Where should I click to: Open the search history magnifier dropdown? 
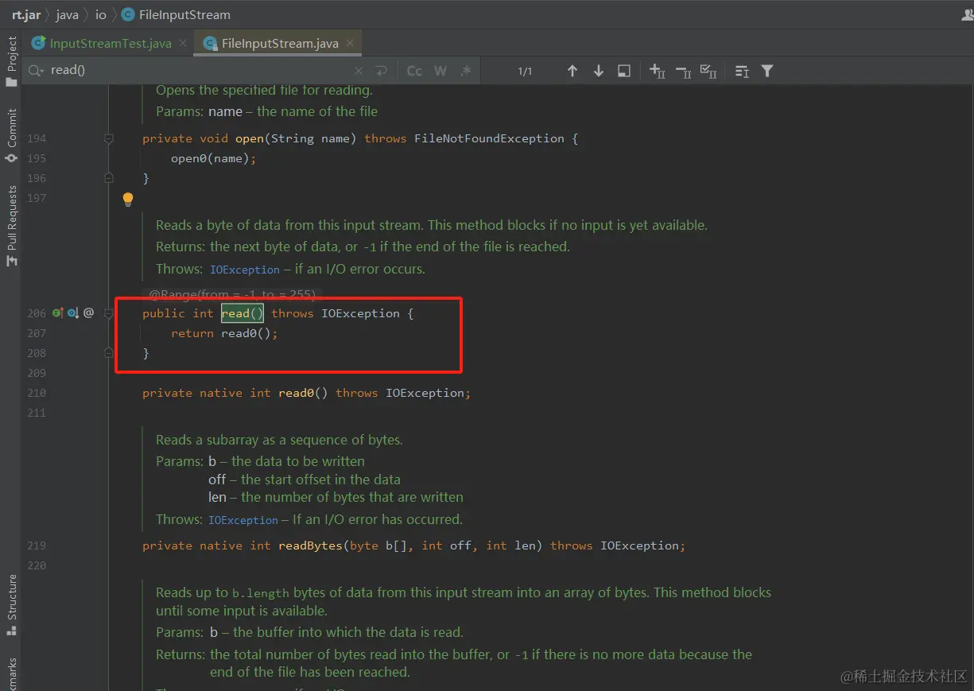pos(37,71)
